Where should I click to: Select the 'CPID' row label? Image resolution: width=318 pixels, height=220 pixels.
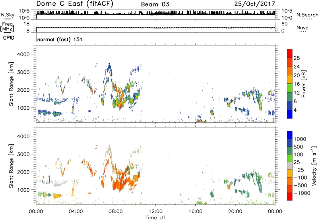tap(9, 38)
